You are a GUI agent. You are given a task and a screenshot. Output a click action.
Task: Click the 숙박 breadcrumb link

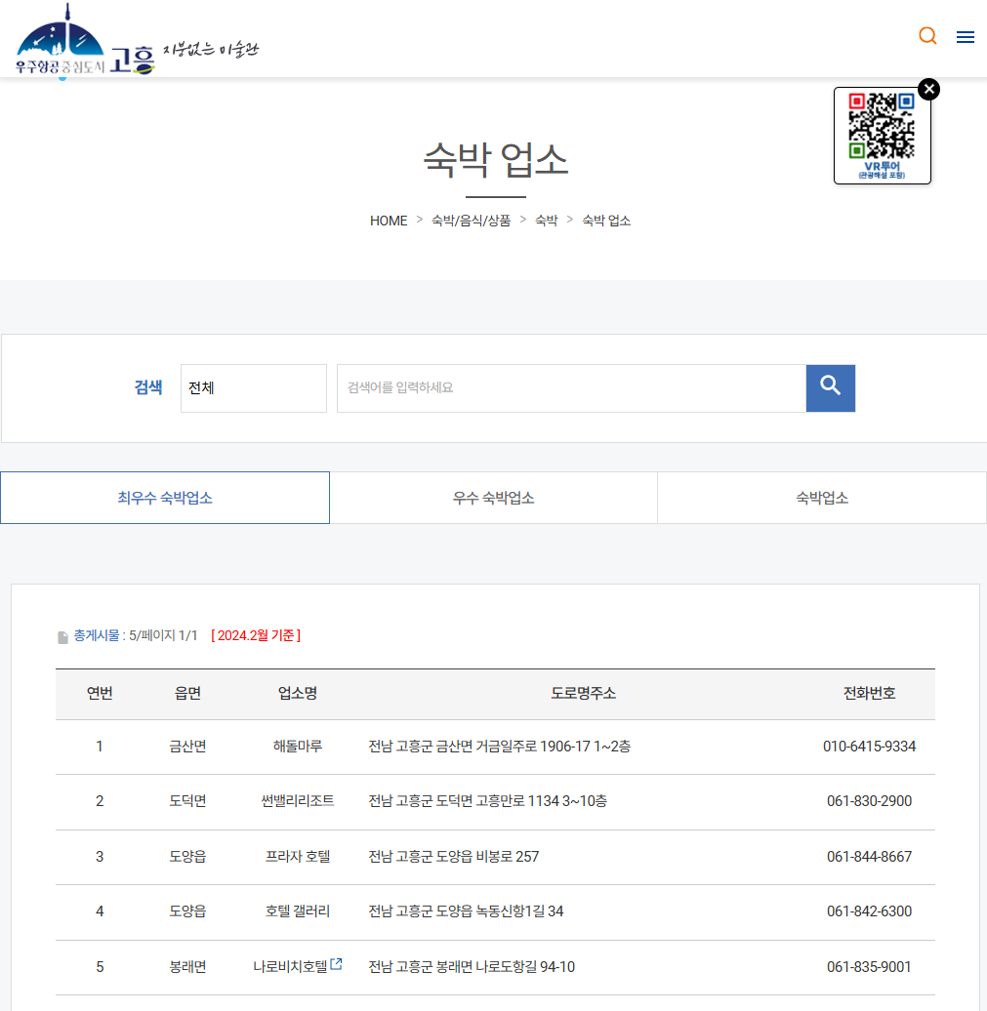click(x=546, y=221)
